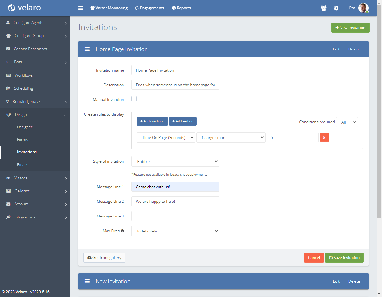This screenshot has width=382, height=297.
Task: Collapse the Design sidebar section
Action: [35, 115]
